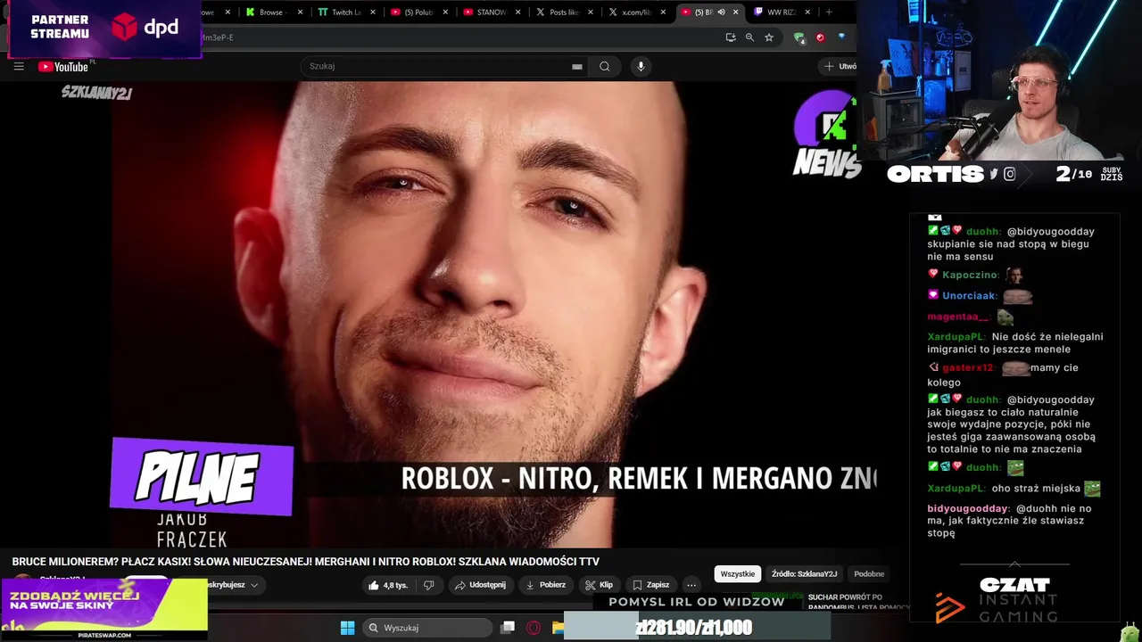The height and width of the screenshot is (642, 1142).
Task: Mute audio on the active YouTube tab
Action: 721,12
